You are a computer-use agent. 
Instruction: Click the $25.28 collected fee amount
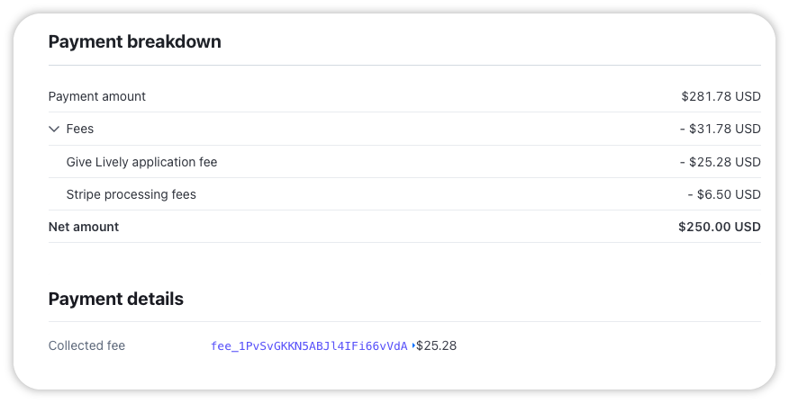437,346
